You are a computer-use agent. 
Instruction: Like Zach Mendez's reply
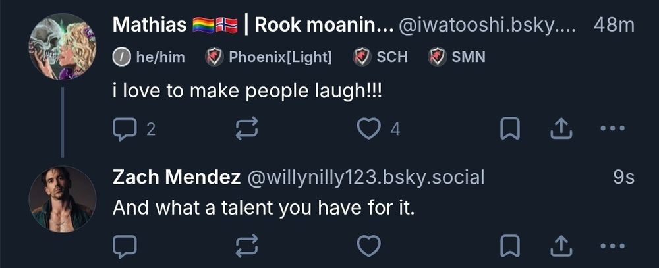click(x=368, y=246)
